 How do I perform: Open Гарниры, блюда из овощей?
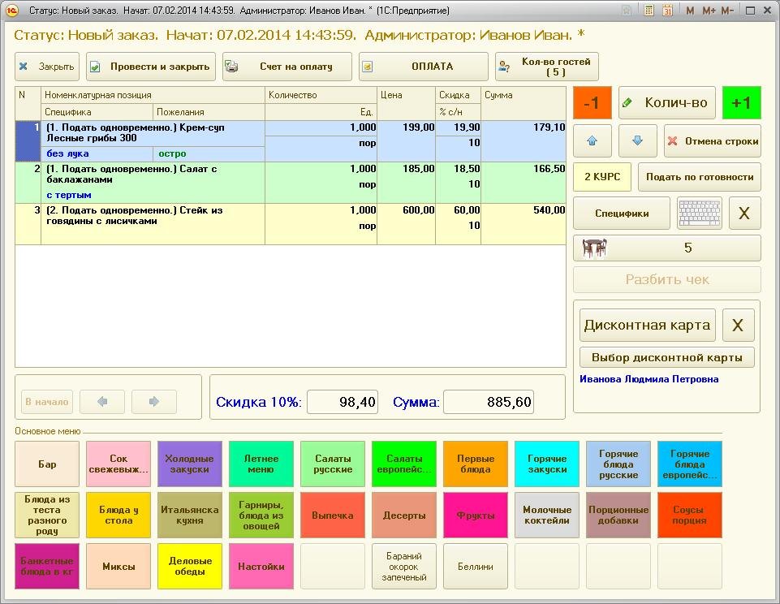coord(261,515)
